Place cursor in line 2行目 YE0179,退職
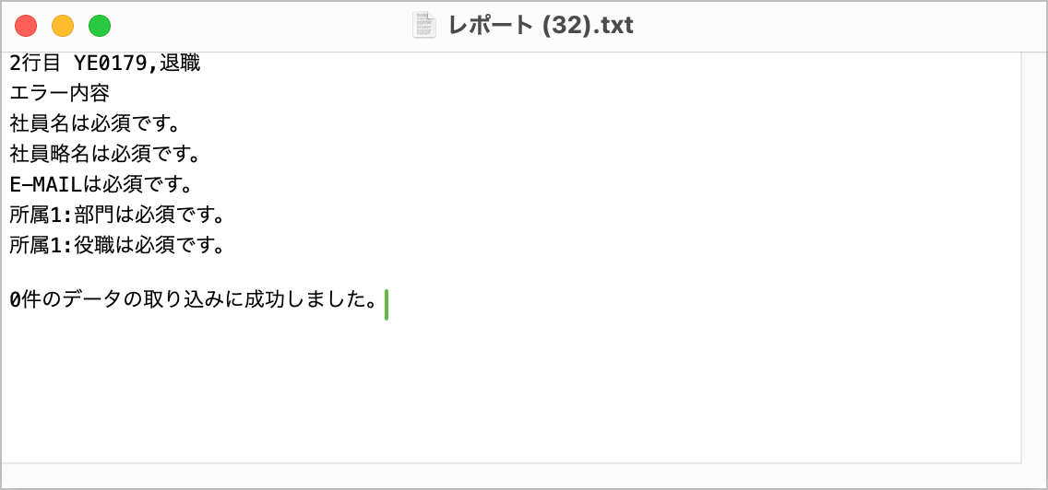The width and height of the screenshot is (1048, 490). (x=105, y=64)
